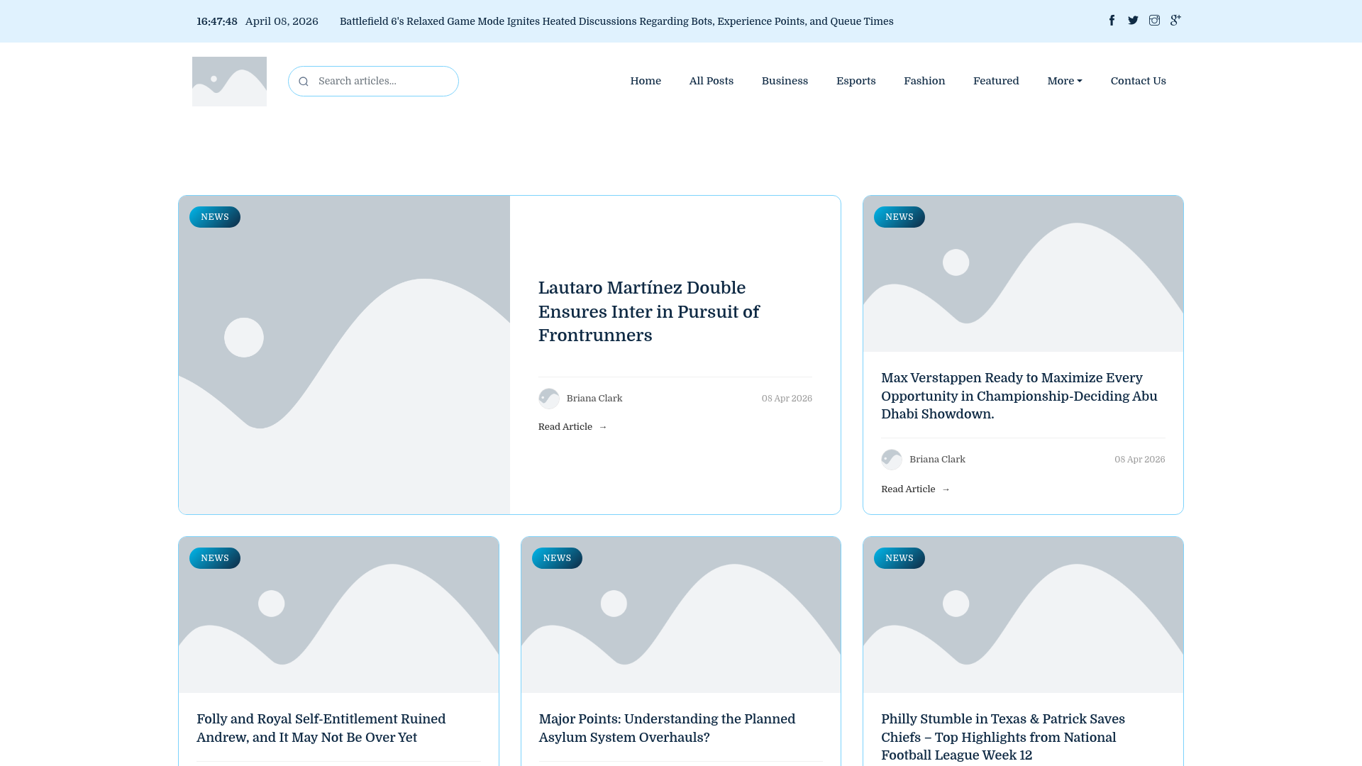1362x766 pixels.
Task: Open the Business category
Action: tap(785, 81)
